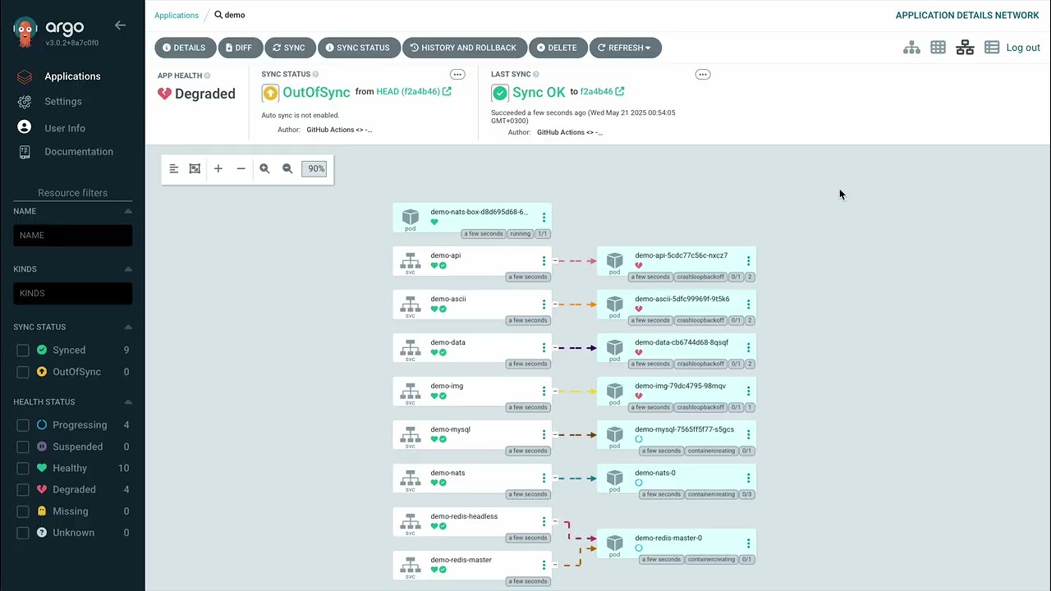The image size is (1051, 591).
Task: Check the OutOfSync filter checkbox
Action: 23,372
